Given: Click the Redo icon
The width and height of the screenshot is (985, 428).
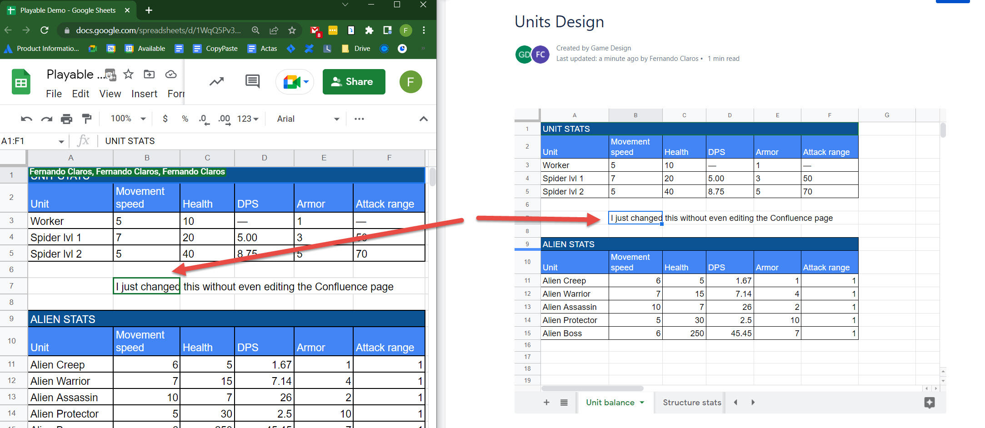Looking at the screenshot, I should (x=47, y=119).
